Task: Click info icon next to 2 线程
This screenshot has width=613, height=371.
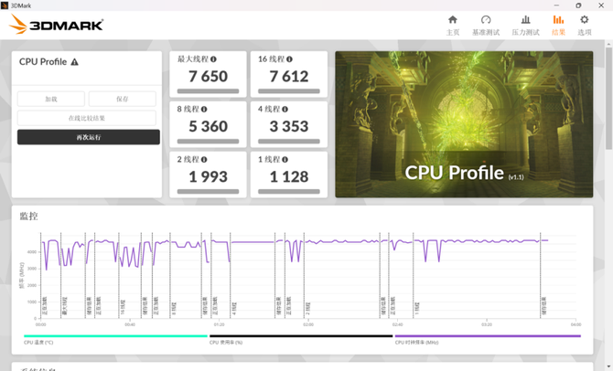Action: pyautogui.click(x=204, y=160)
